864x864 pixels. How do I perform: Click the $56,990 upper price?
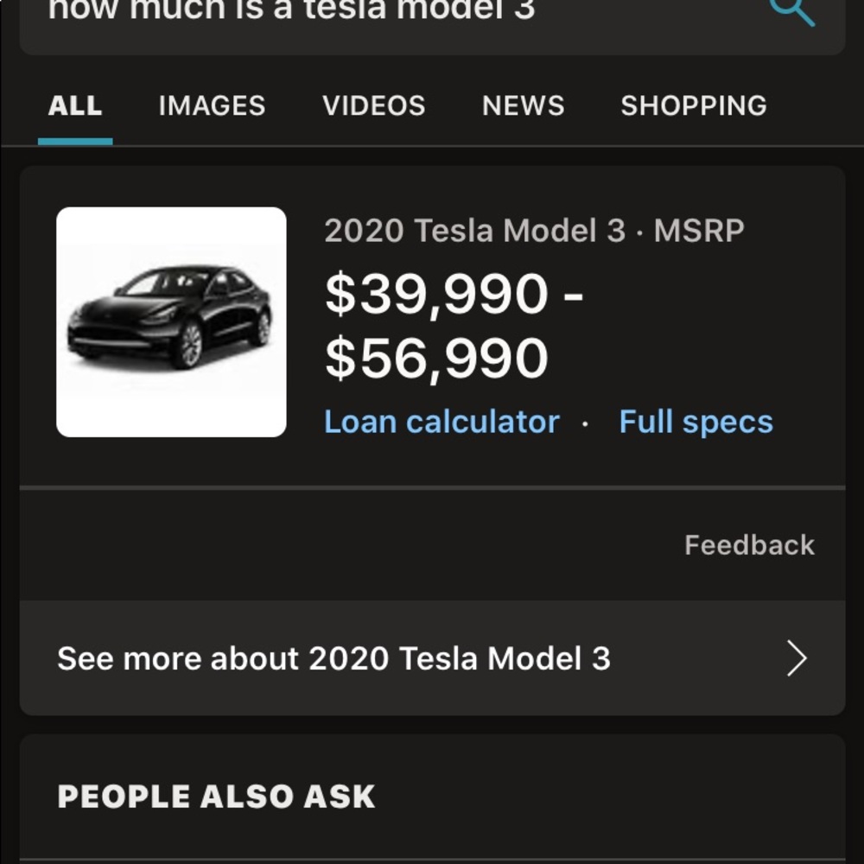[436, 359]
